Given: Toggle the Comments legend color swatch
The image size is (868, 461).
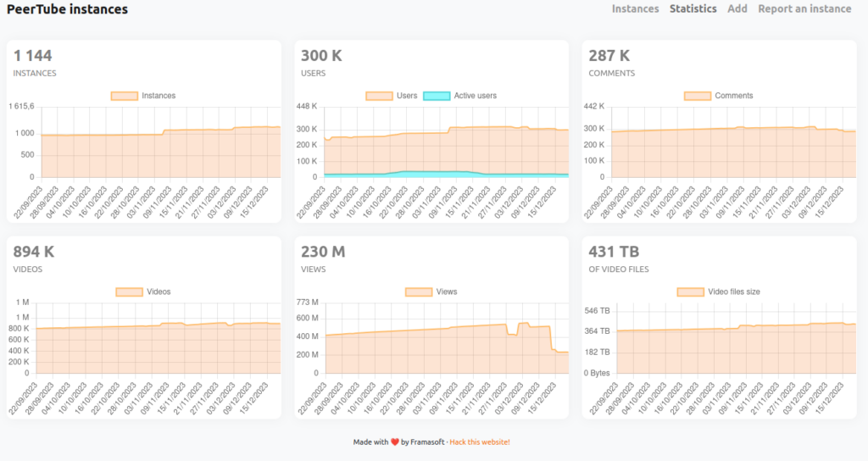Looking at the screenshot, I should click(x=698, y=96).
